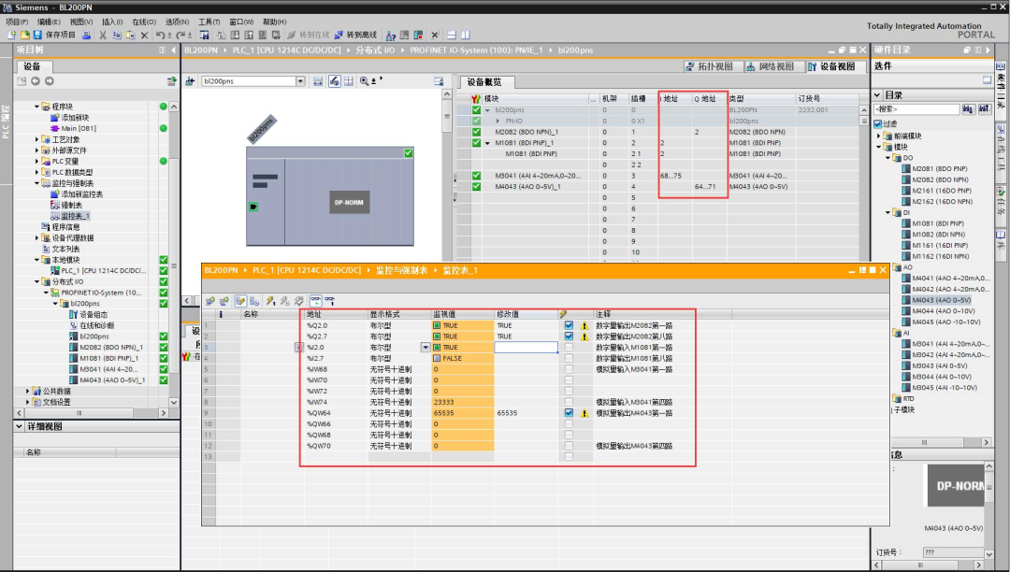The image size is (1010, 572).
Task: Split the editor space vertically
Action: click(x=465, y=35)
